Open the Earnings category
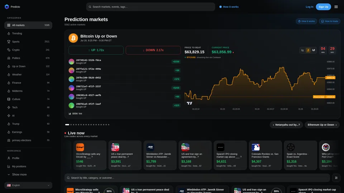This screenshot has width=344, height=193. 28,132
